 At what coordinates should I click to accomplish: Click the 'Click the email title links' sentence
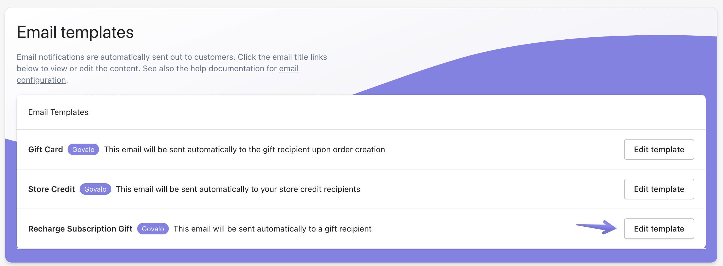282,57
